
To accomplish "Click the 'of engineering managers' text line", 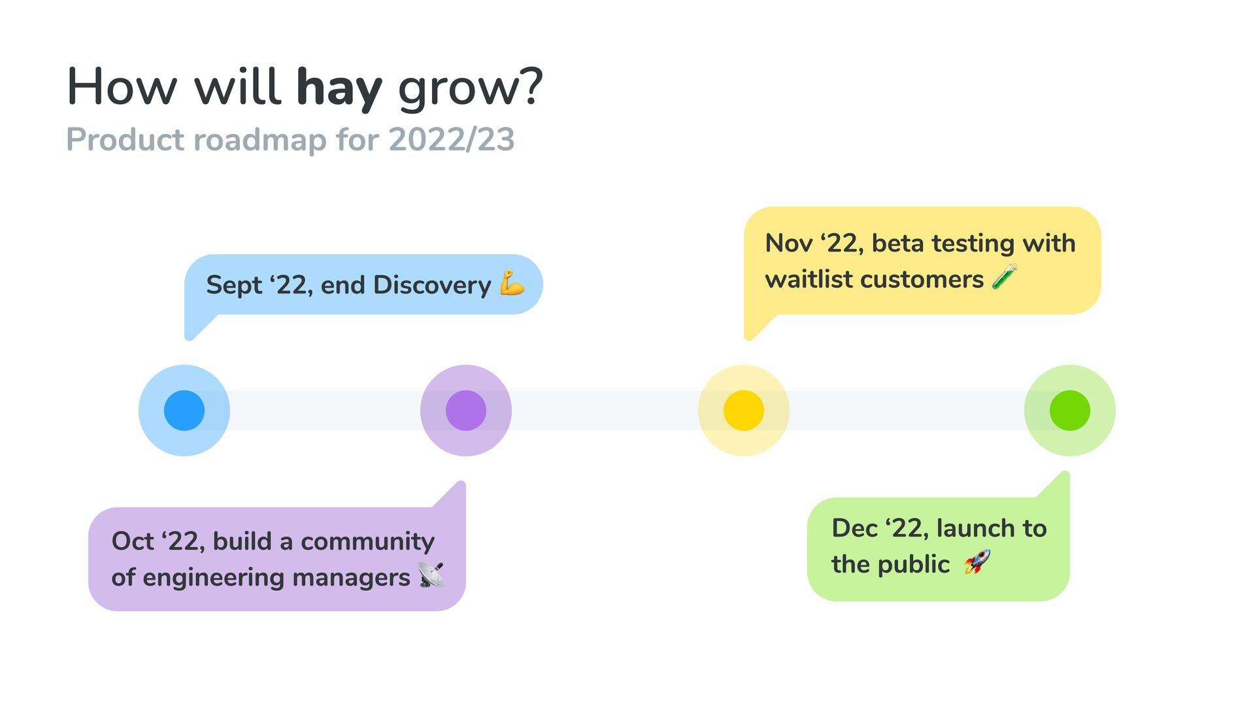I will click(260, 578).
